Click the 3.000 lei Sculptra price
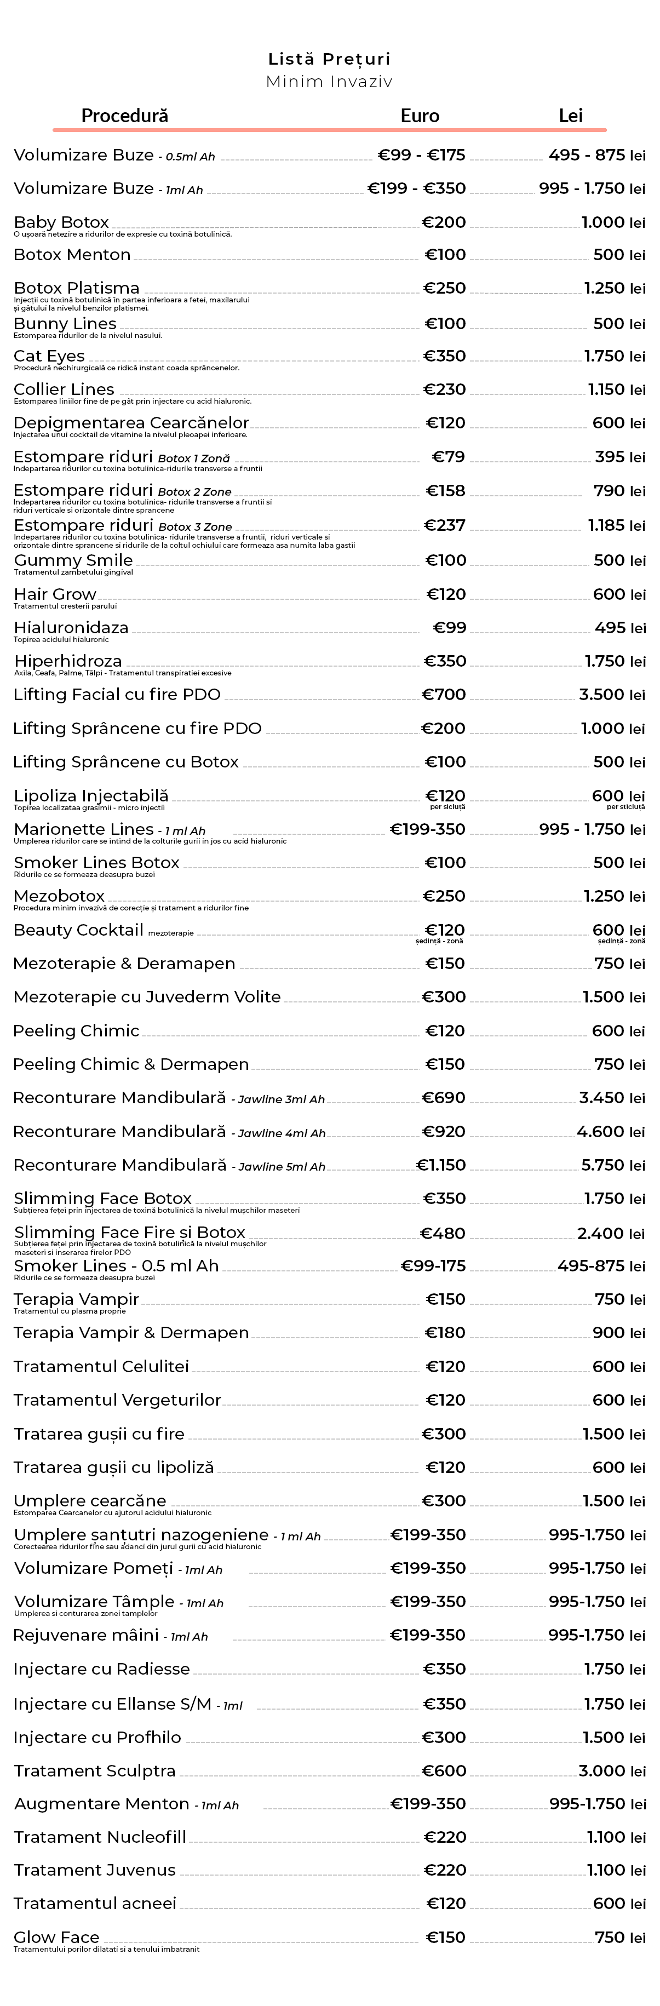 coord(612,1771)
